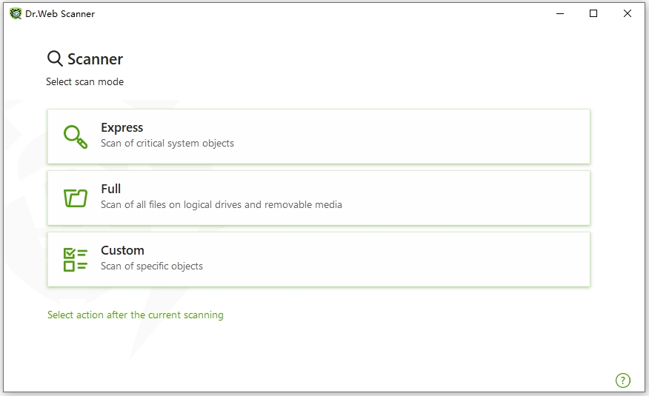Click the Express scan magnifier icon
The width and height of the screenshot is (649, 396).
click(75, 136)
